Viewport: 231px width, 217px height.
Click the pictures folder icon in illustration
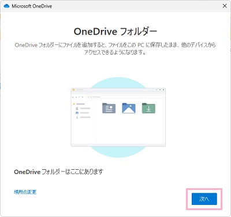pos(129,108)
